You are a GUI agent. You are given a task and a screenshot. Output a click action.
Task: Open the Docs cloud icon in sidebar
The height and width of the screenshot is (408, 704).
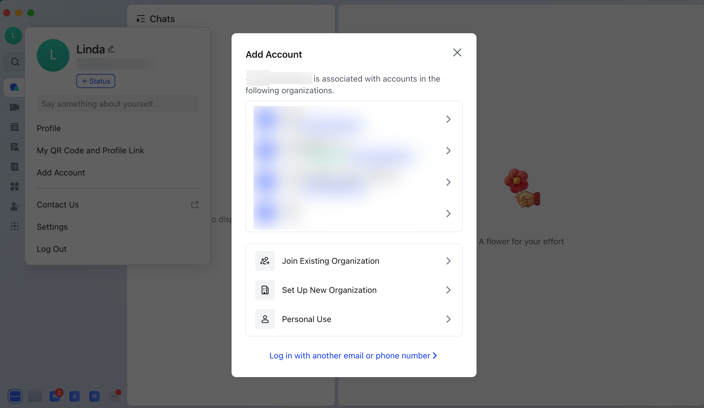14,147
